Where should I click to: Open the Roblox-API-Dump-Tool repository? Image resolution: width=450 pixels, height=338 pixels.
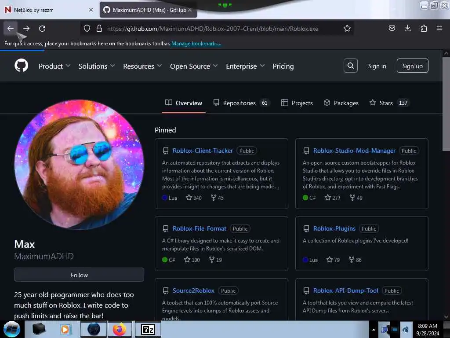(x=345, y=290)
